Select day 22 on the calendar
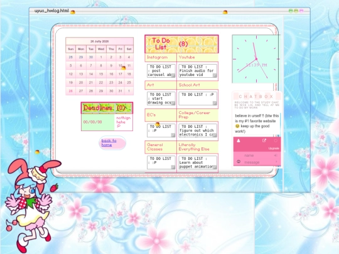Viewport: 339px width, 254px height. tap(101, 83)
